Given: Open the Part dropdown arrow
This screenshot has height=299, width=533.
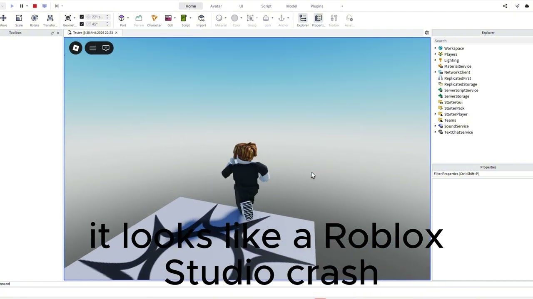Looking at the screenshot, I should point(128,18).
